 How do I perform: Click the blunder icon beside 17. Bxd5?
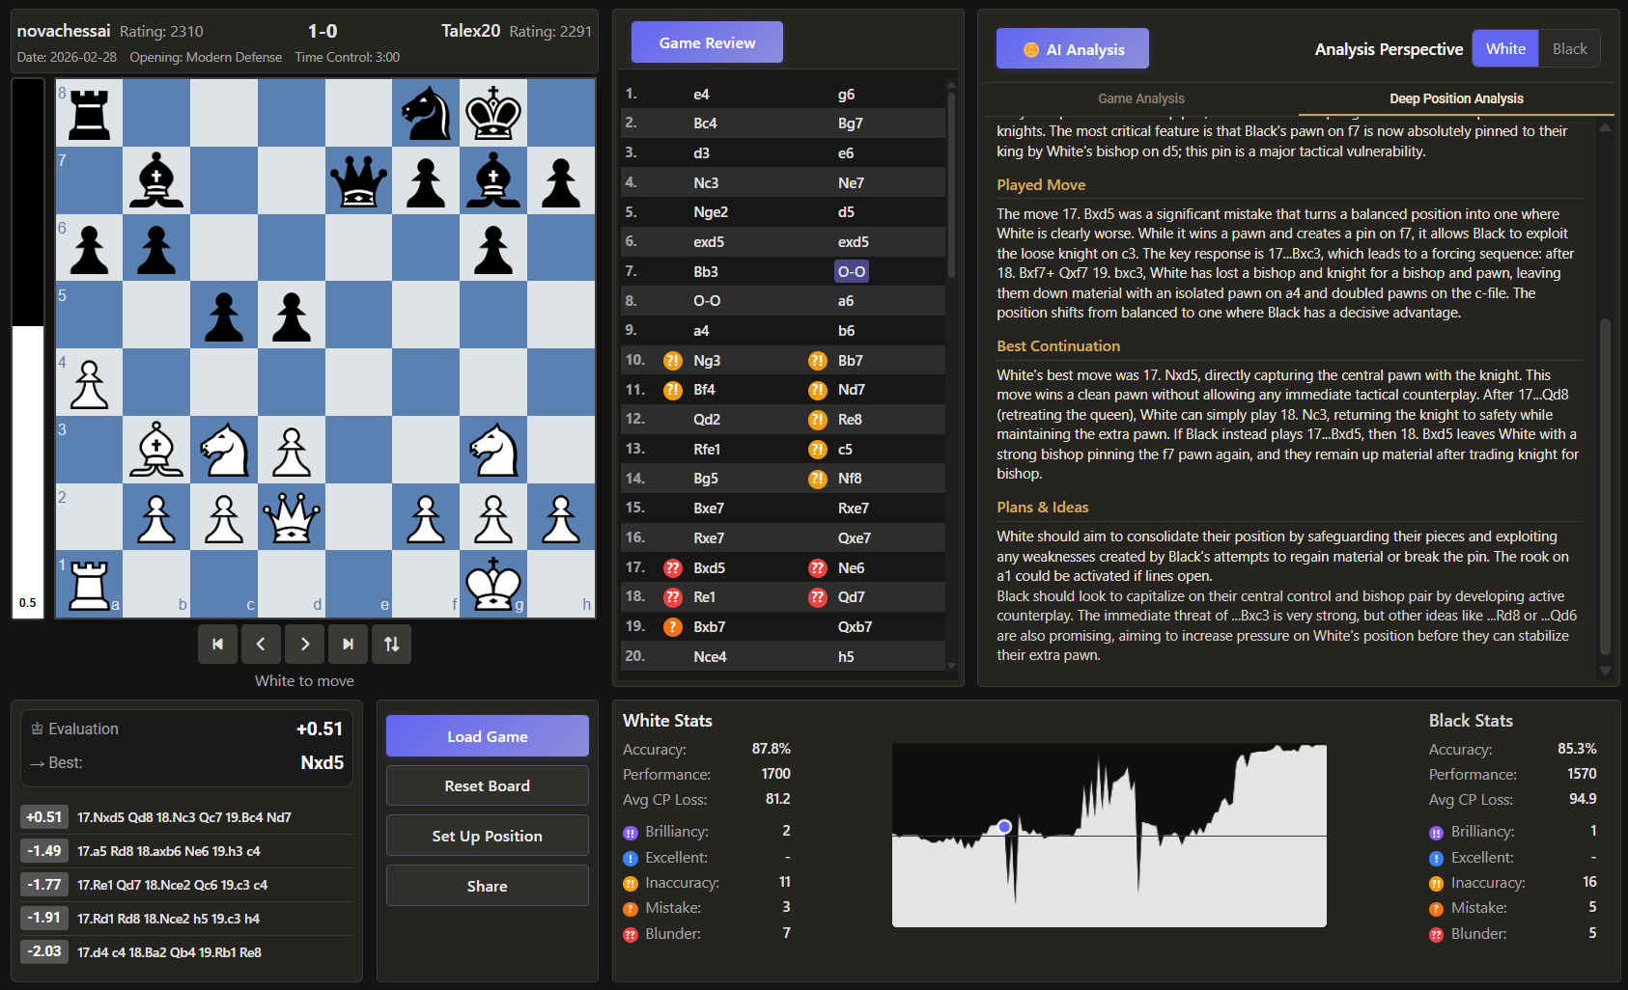[673, 568]
